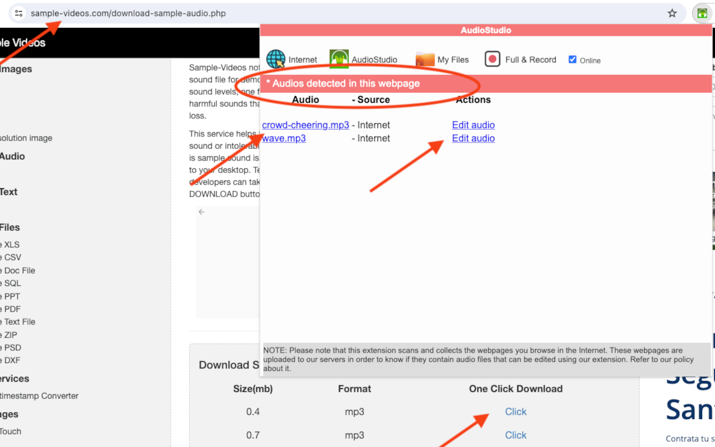Open the SQL link in the sidebar
715x447 pixels.
[11, 283]
